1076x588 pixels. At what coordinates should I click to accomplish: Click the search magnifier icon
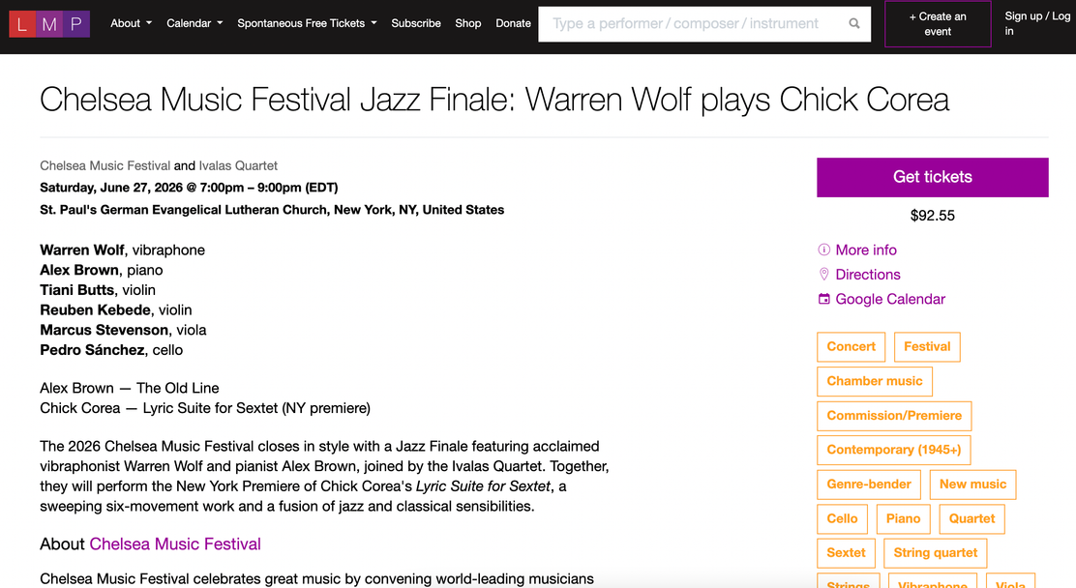(x=853, y=24)
